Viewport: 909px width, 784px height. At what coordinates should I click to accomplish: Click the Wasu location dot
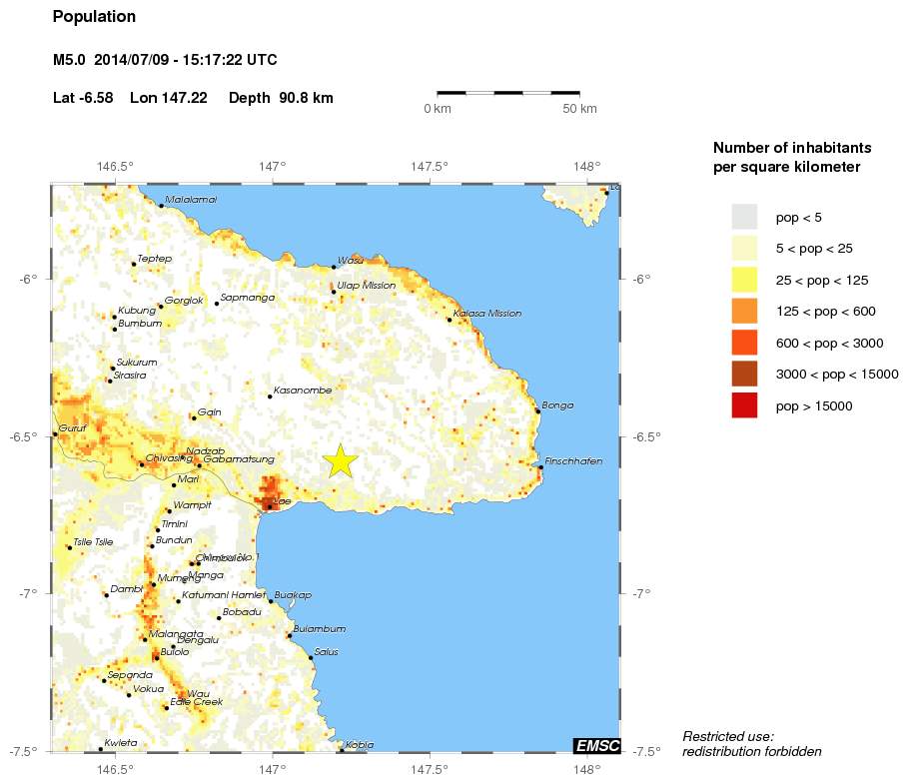[x=334, y=267]
